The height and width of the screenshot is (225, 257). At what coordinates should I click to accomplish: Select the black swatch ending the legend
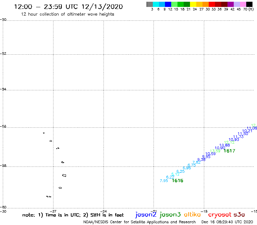pos(249,4)
